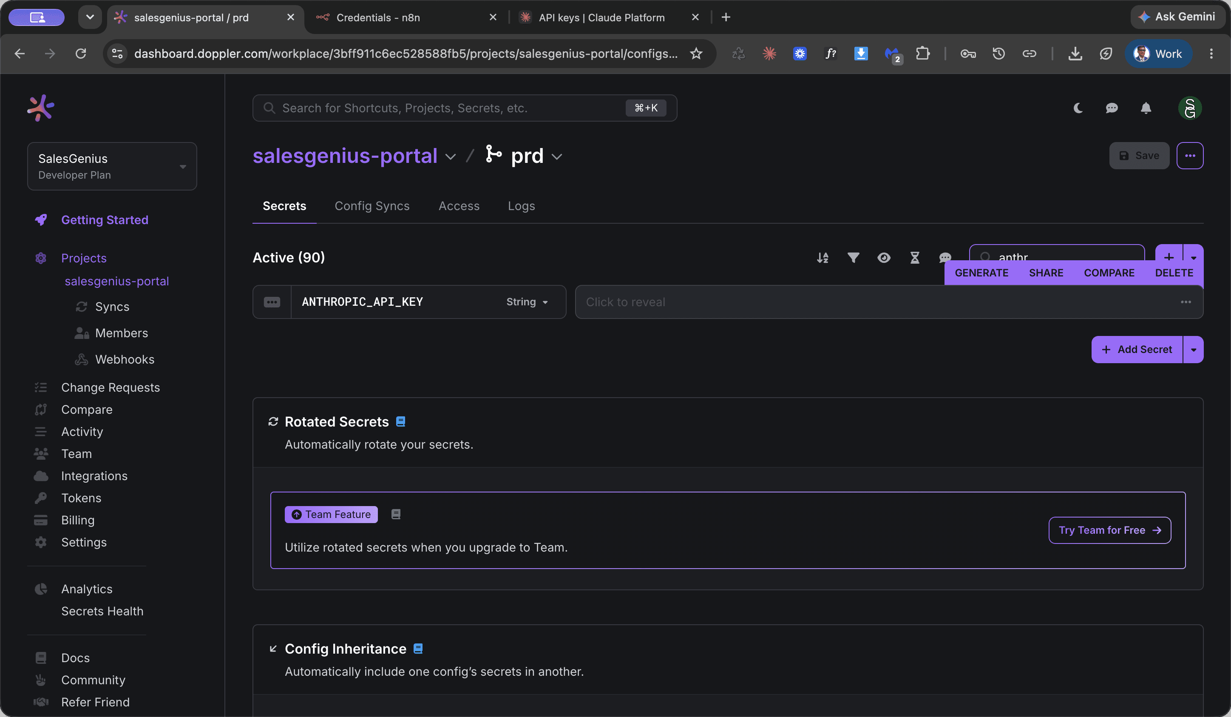Switch to Logs tab

pyautogui.click(x=521, y=206)
